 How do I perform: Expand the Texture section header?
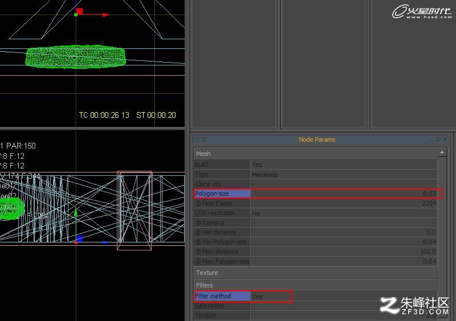click(x=315, y=273)
